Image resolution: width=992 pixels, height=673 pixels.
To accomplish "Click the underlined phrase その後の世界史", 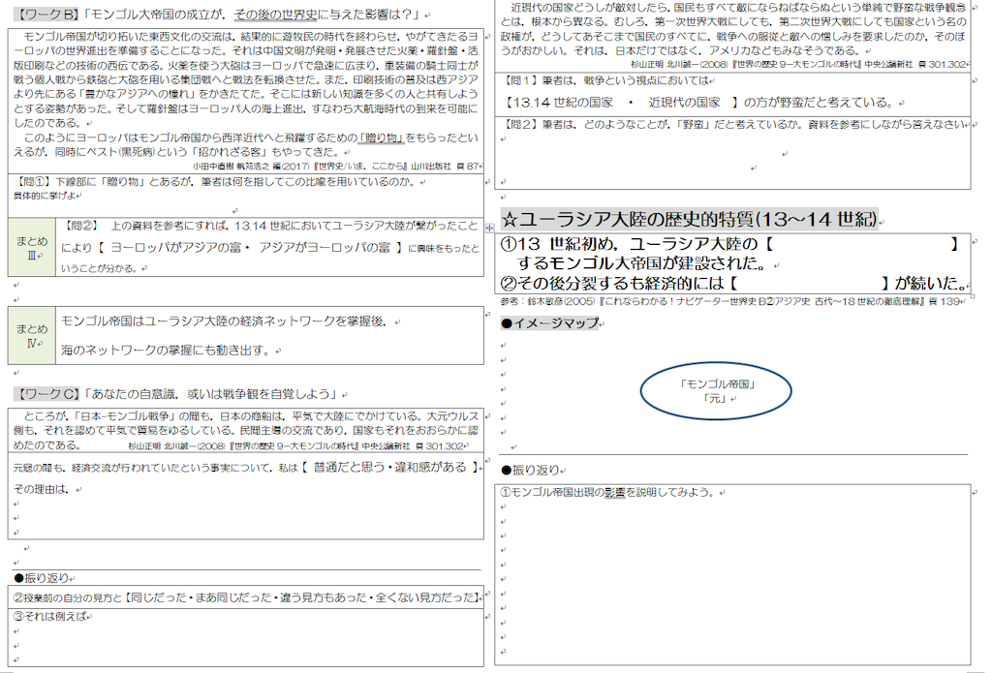I will pos(276,15).
